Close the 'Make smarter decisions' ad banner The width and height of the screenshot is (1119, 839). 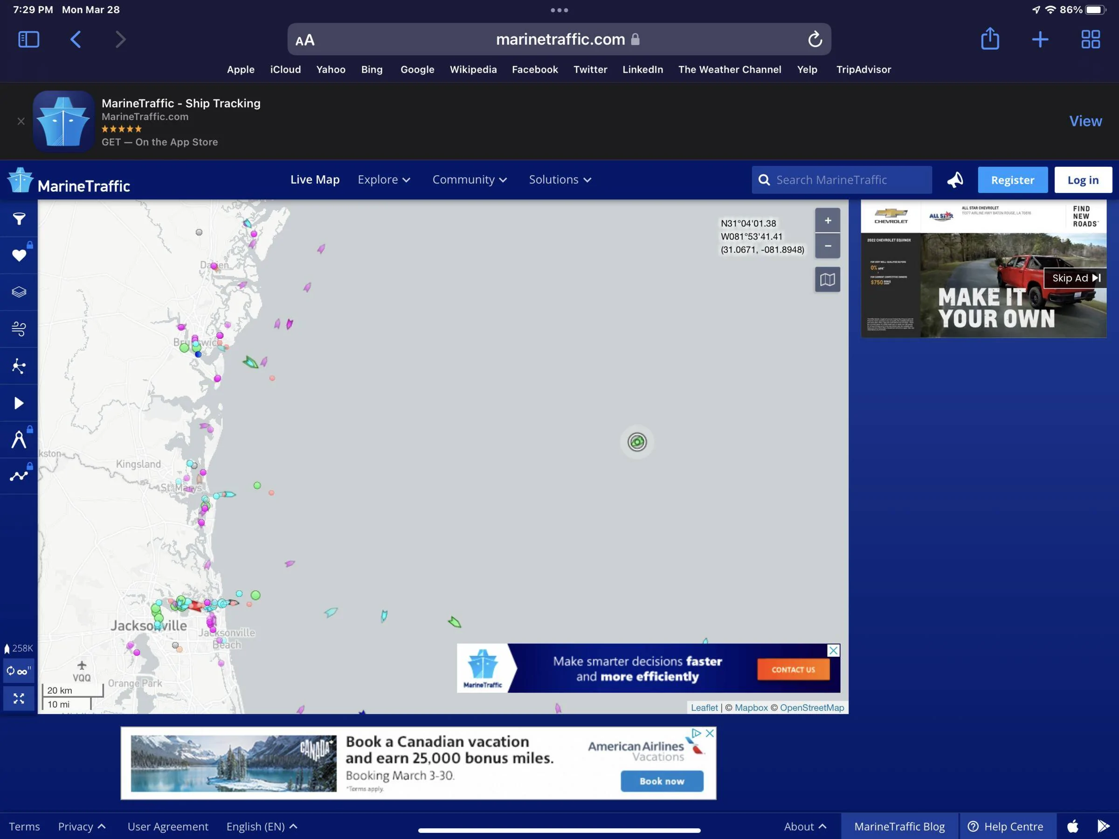pyautogui.click(x=833, y=650)
